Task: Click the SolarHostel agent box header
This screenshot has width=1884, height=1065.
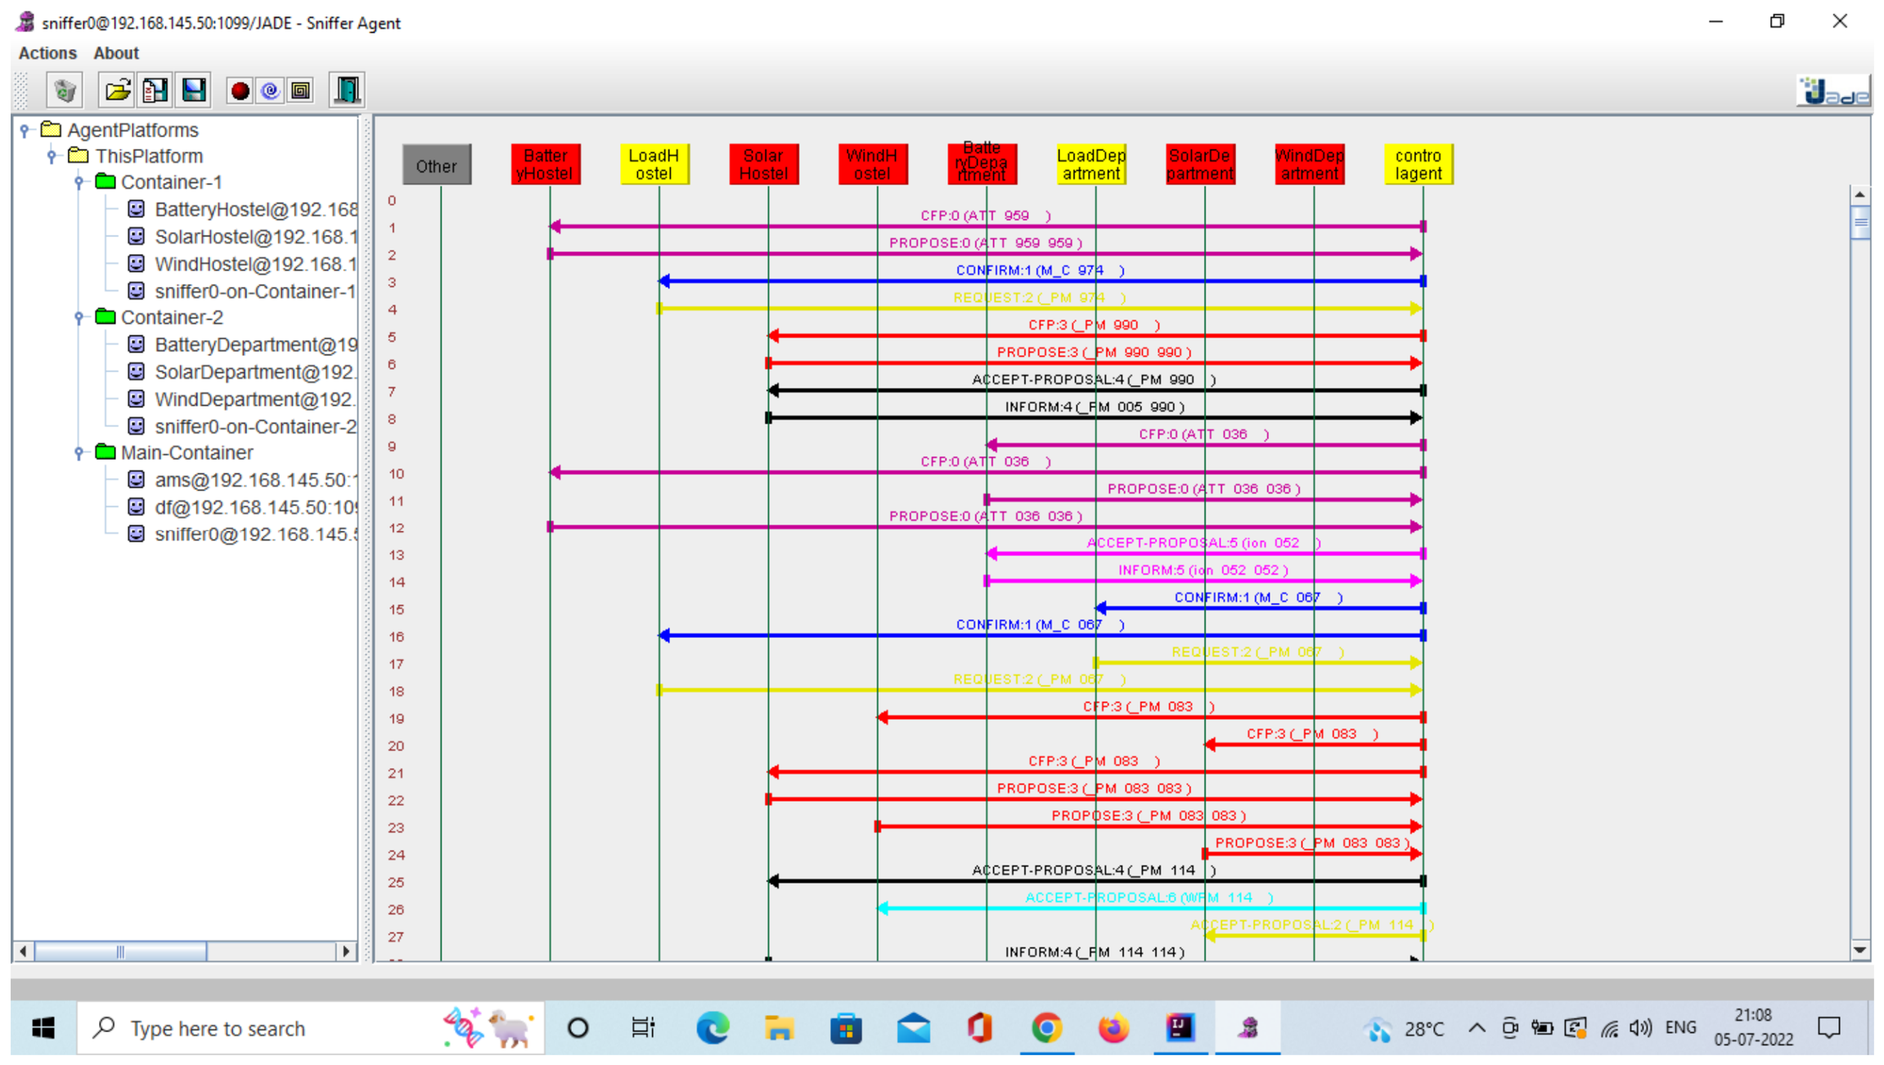Action: [x=764, y=164]
